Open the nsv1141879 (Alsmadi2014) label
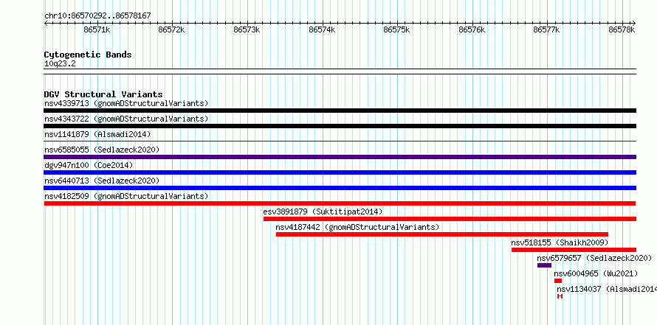This screenshot has height=325, width=657. (x=97, y=134)
